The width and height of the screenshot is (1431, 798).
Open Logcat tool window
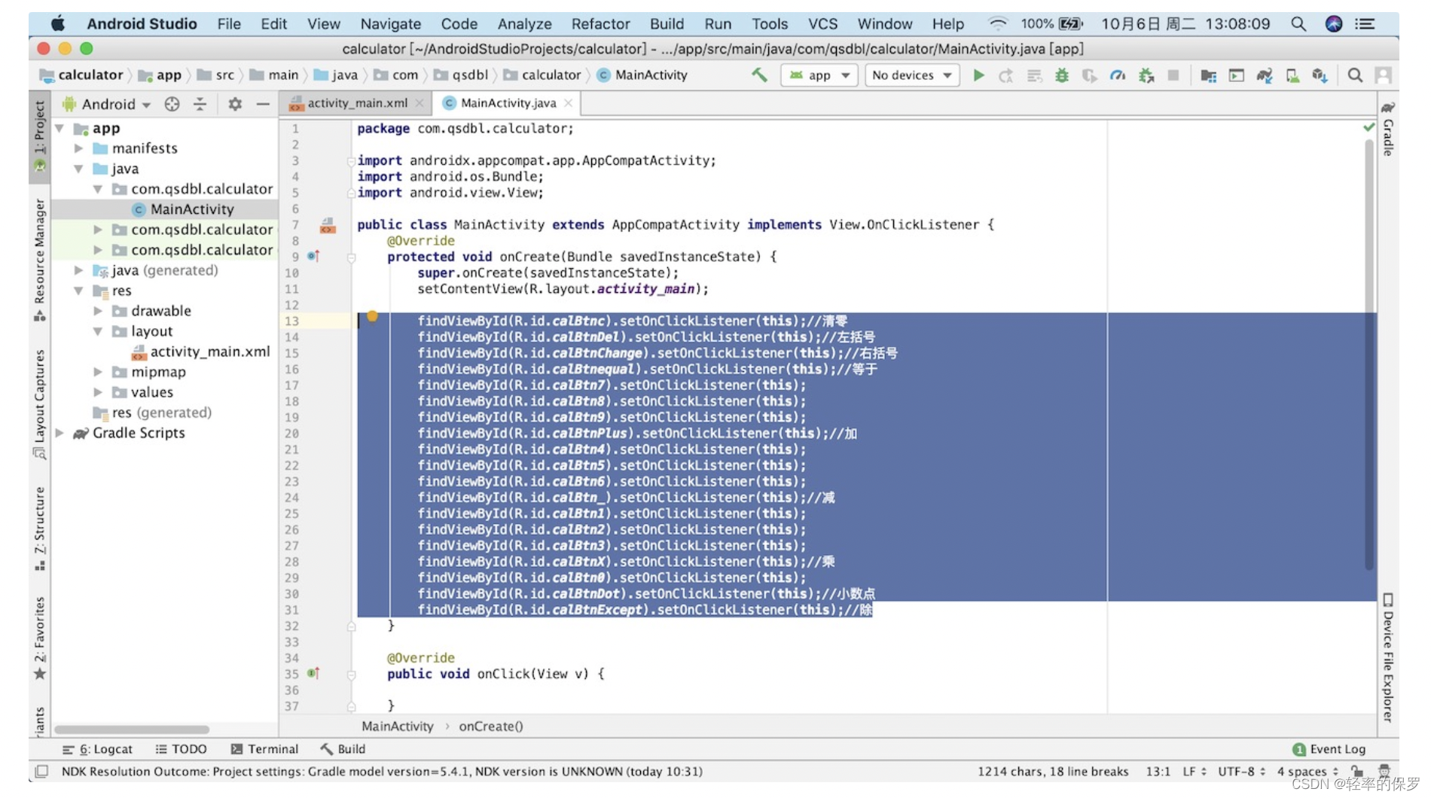coord(98,749)
